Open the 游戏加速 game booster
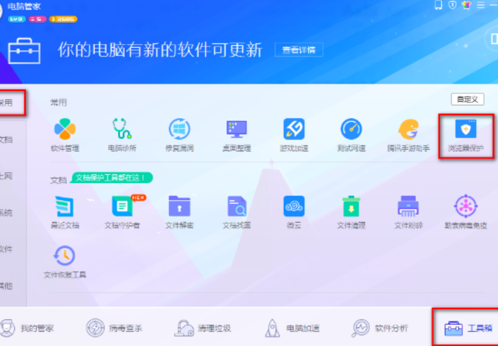Viewport: 498px width, 346px height. (x=294, y=135)
